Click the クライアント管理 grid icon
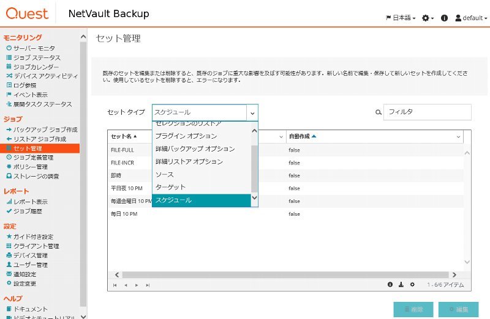The image size is (490, 319). click(x=9, y=246)
